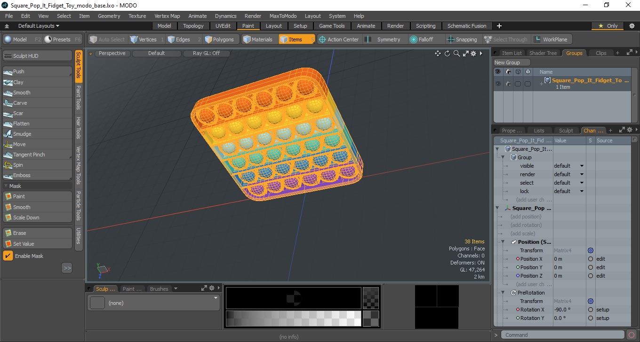Choose the Smooth sculpt tool
This screenshot has width=640, height=342.
click(38, 93)
